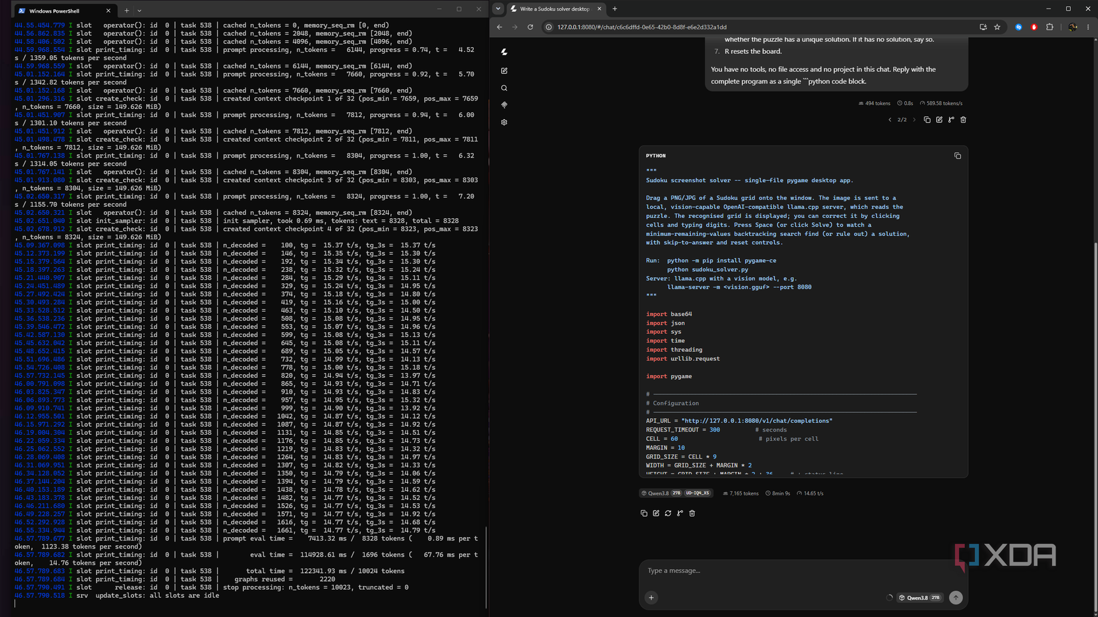
Task: Open the MCP servers sidebar icon
Action: [504, 105]
